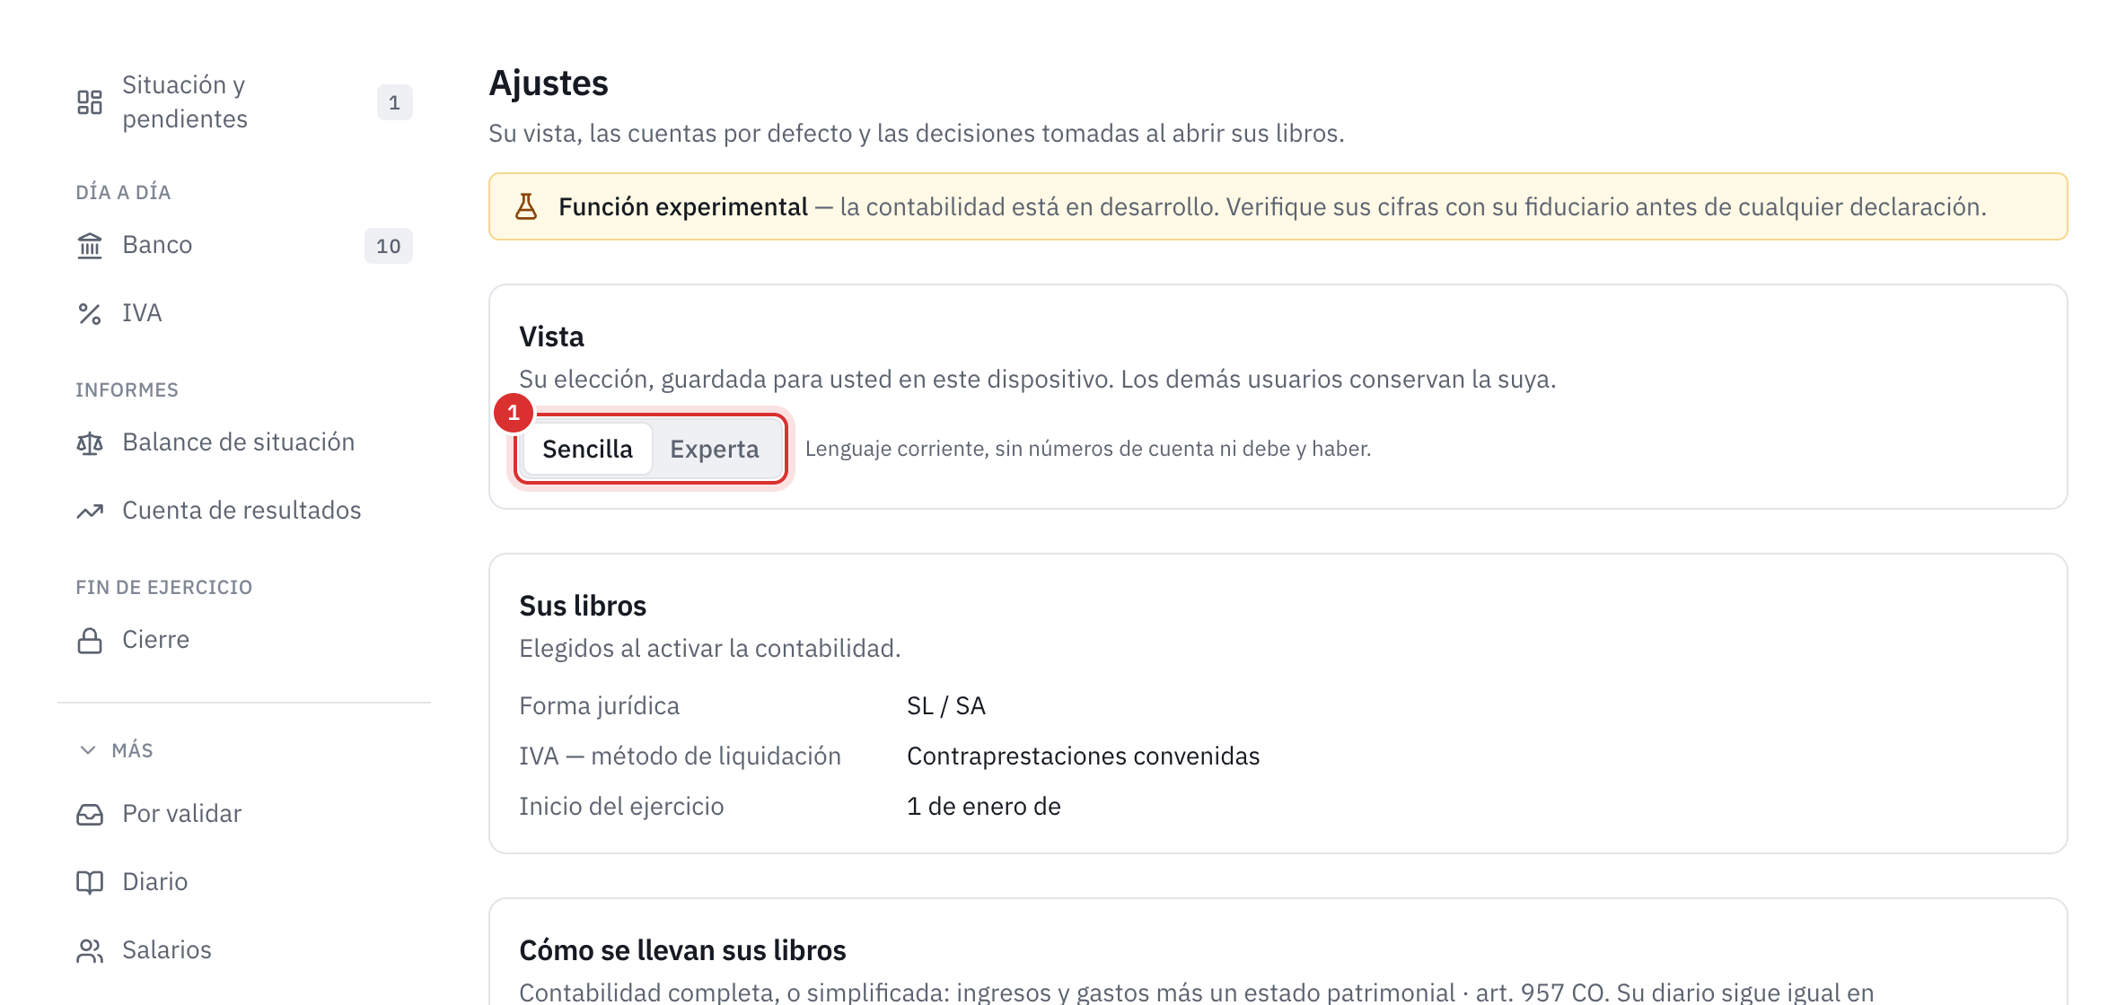Screen dimensions: 2126x1005
Task: Click the Contraprestaciones convenidas value
Action: pos(1084,756)
